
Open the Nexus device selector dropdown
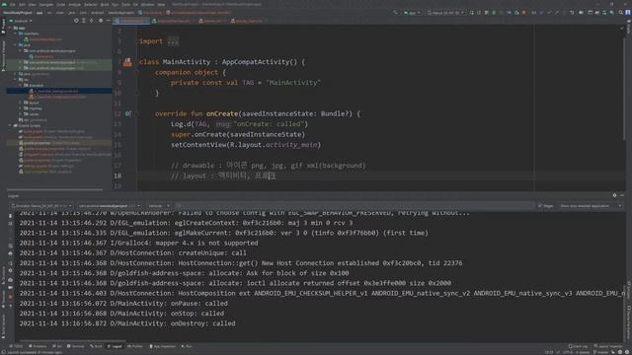pyautogui.click(x=445, y=13)
